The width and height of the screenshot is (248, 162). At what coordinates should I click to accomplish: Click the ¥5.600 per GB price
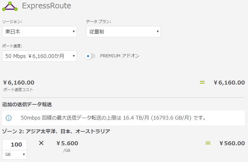[67, 143]
